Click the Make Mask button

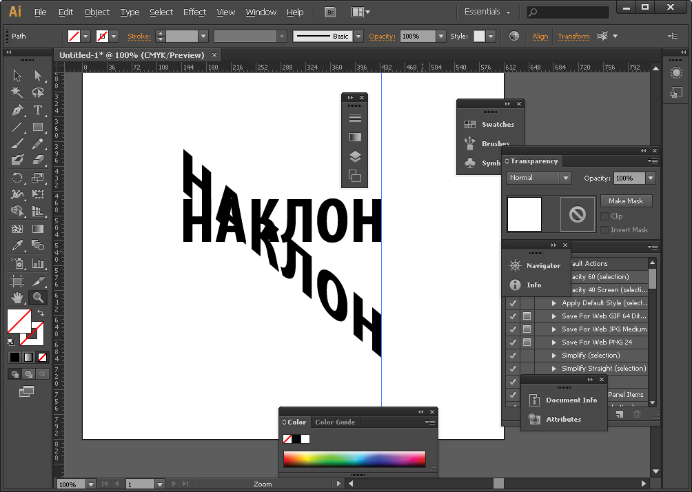tap(626, 201)
